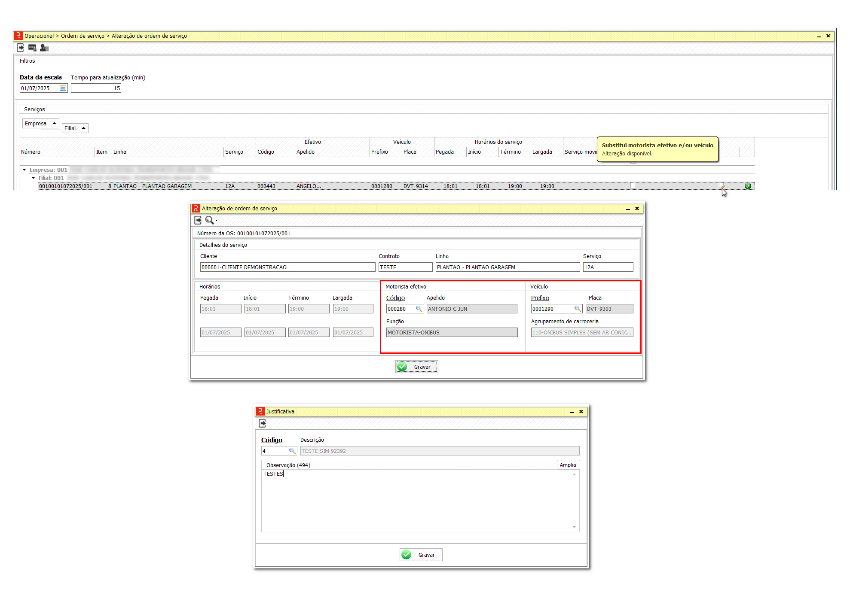This screenshot has height=595, width=850.
Task: Open vehicle Prefixo lookup magnifier
Action: click(x=578, y=309)
